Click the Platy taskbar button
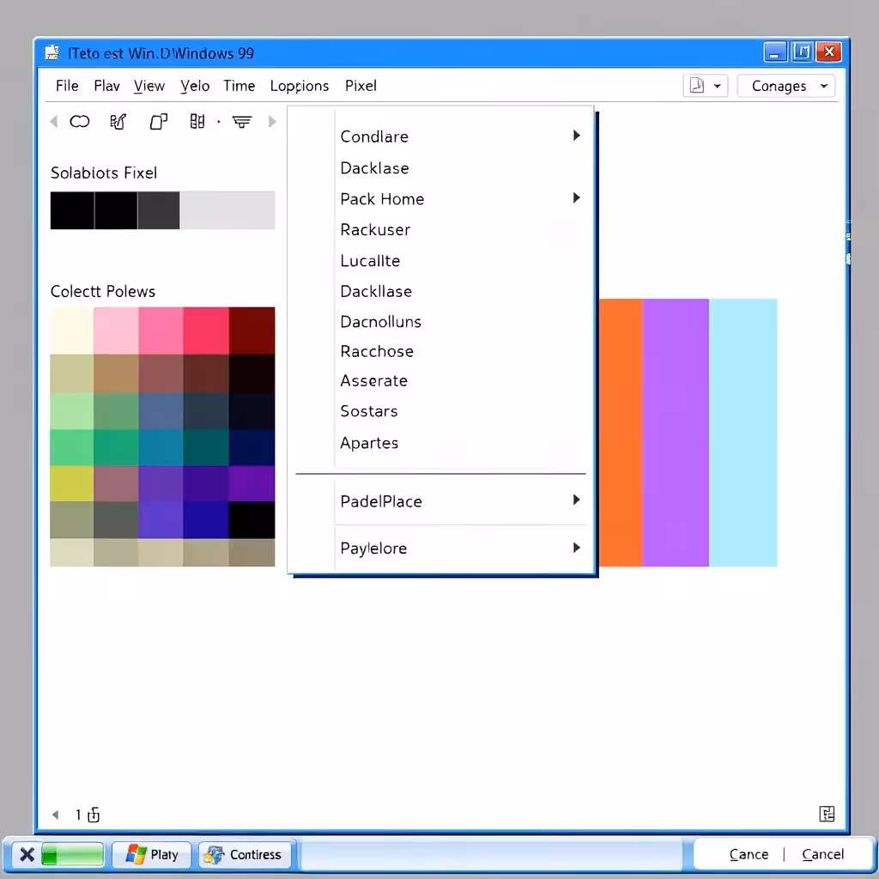 151,854
